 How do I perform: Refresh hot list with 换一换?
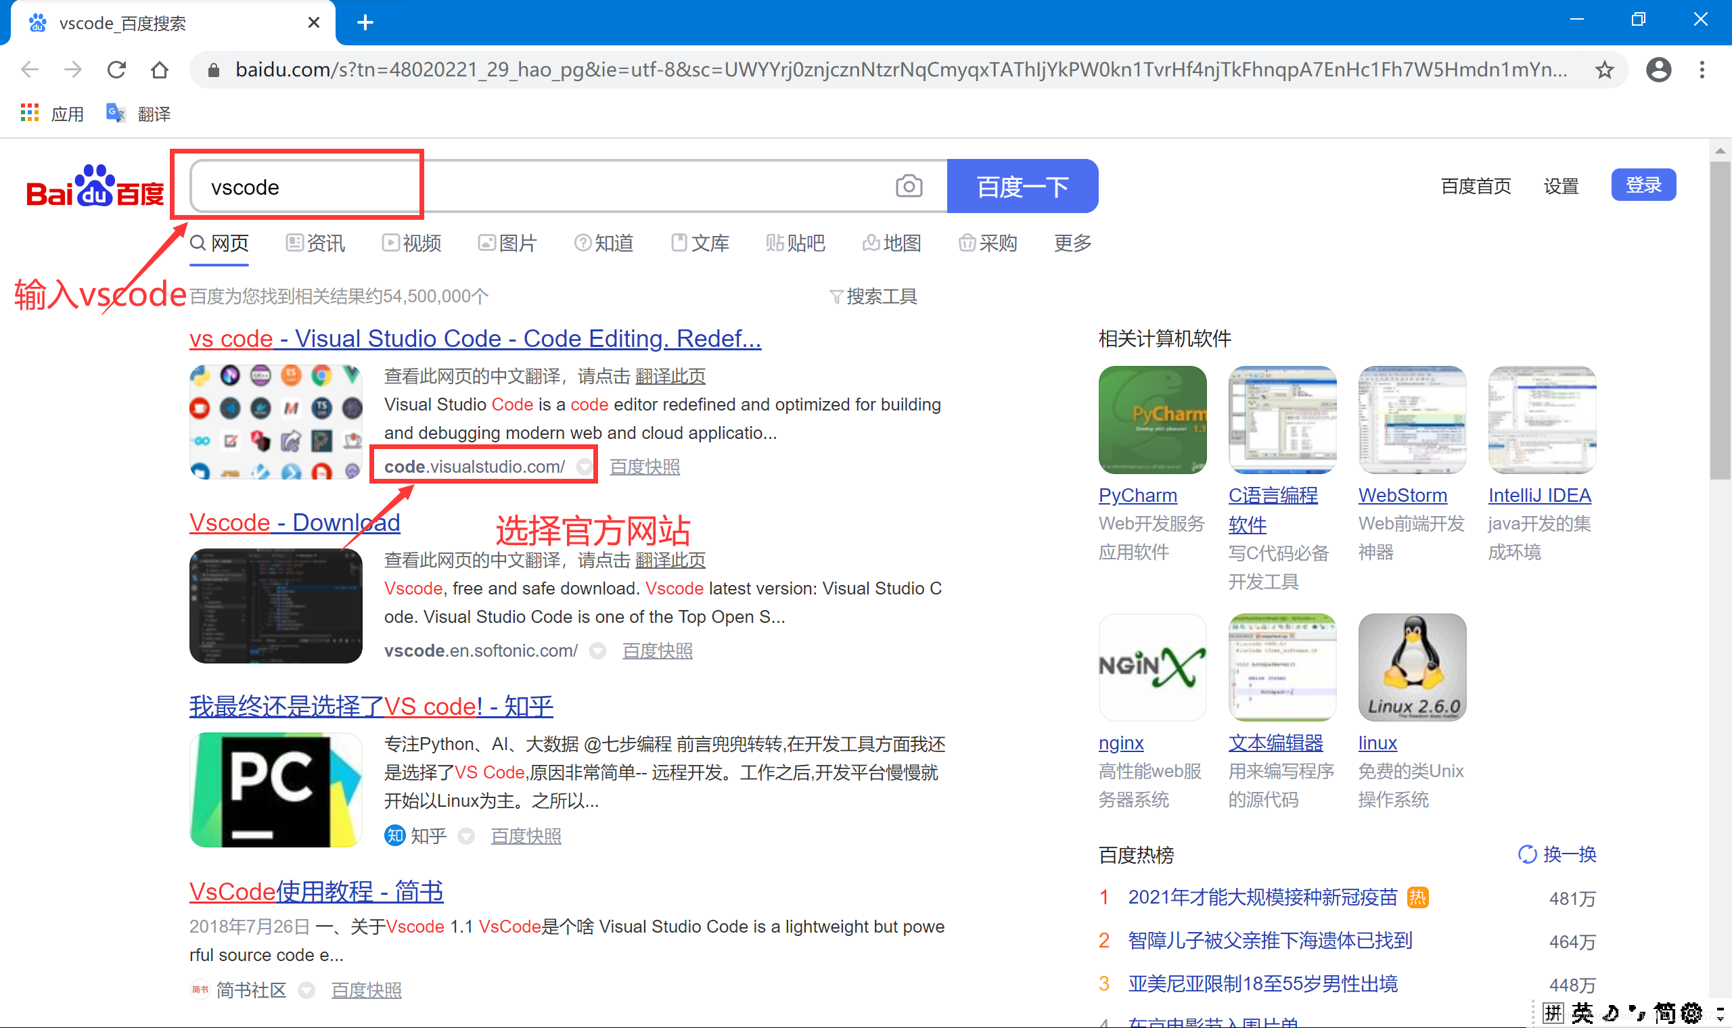coord(1557,854)
